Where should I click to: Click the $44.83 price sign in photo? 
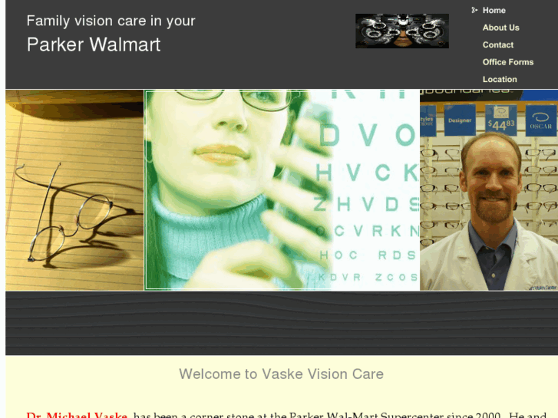pyautogui.click(x=501, y=120)
